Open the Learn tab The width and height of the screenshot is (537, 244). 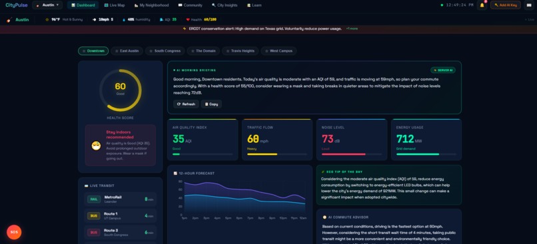point(254,5)
